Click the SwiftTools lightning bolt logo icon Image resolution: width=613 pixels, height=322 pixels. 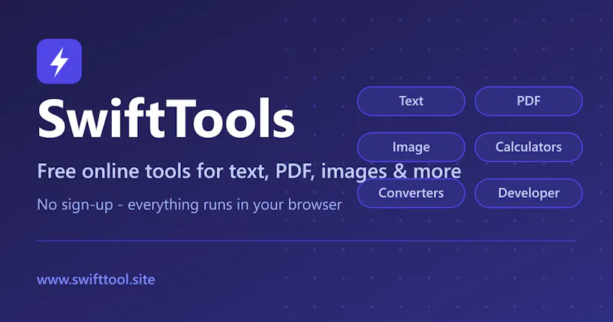[59, 61]
